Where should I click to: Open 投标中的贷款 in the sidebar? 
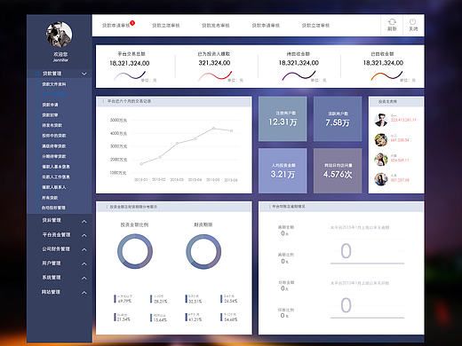pos(54,136)
